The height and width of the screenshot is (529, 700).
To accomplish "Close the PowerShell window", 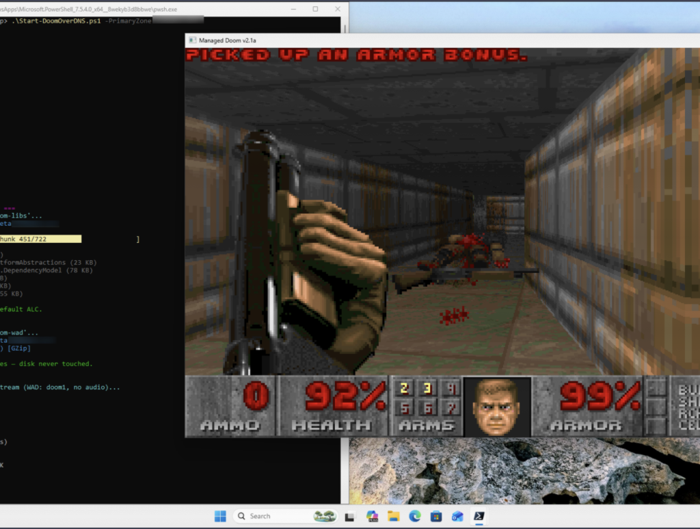I will pyautogui.click(x=338, y=9).
